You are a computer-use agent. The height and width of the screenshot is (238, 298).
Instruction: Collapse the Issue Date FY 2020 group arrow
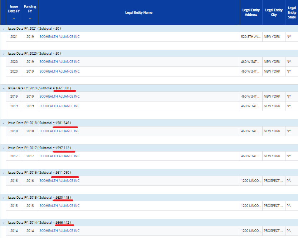(4, 54)
